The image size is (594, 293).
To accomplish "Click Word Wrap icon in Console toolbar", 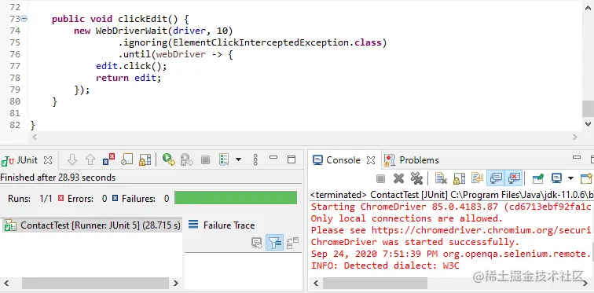I will point(477,178).
